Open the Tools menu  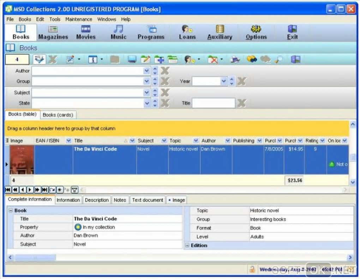point(55,19)
